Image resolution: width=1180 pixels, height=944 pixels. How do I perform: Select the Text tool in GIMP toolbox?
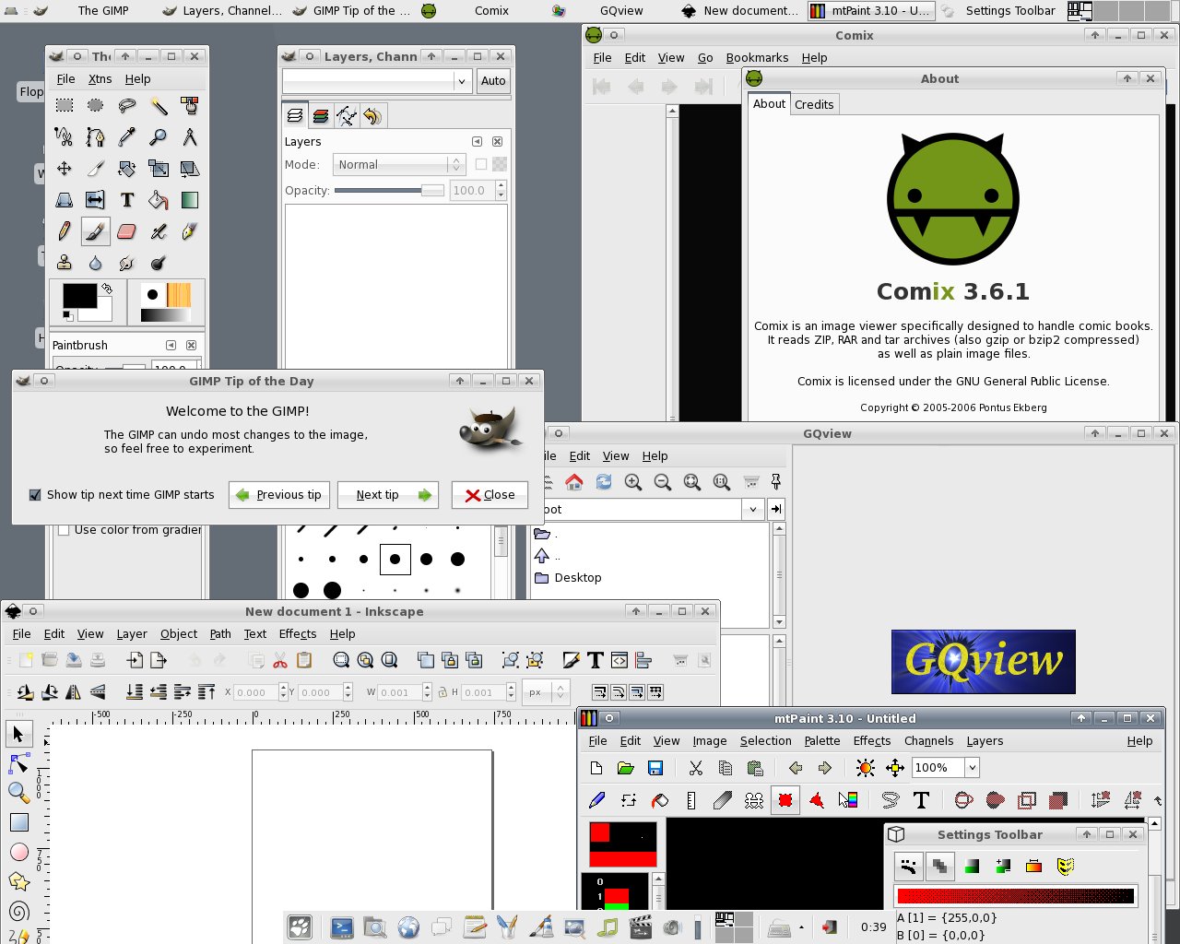pyautogui.click(x=127, y=200)
